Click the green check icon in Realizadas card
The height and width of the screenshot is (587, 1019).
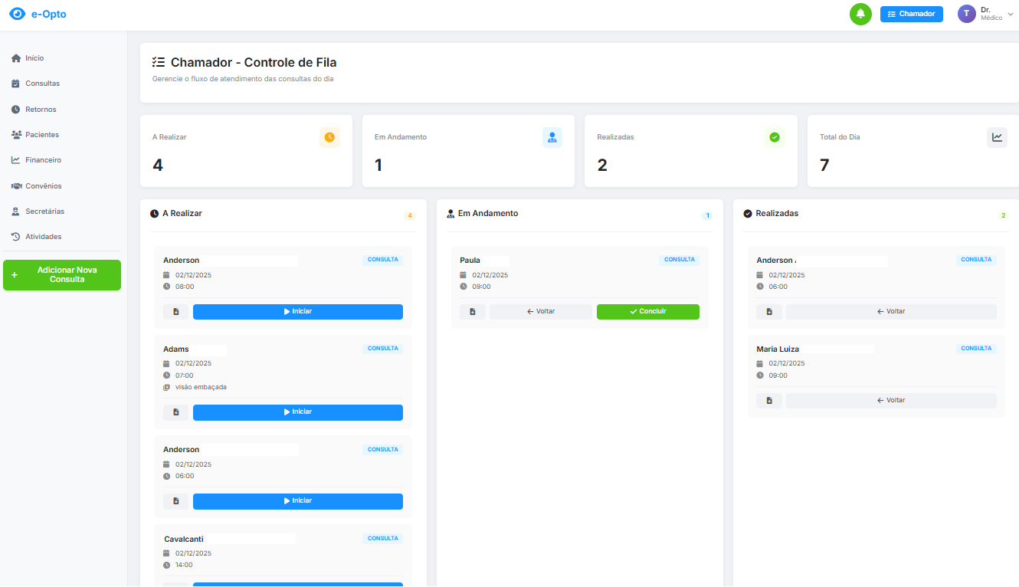775,137
